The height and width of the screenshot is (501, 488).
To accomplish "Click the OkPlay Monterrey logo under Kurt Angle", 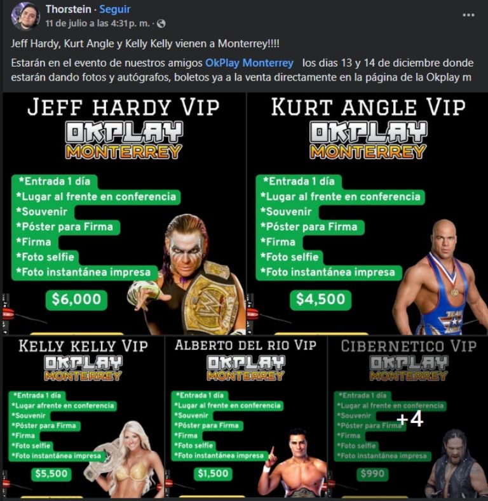I will coord(368,140).
